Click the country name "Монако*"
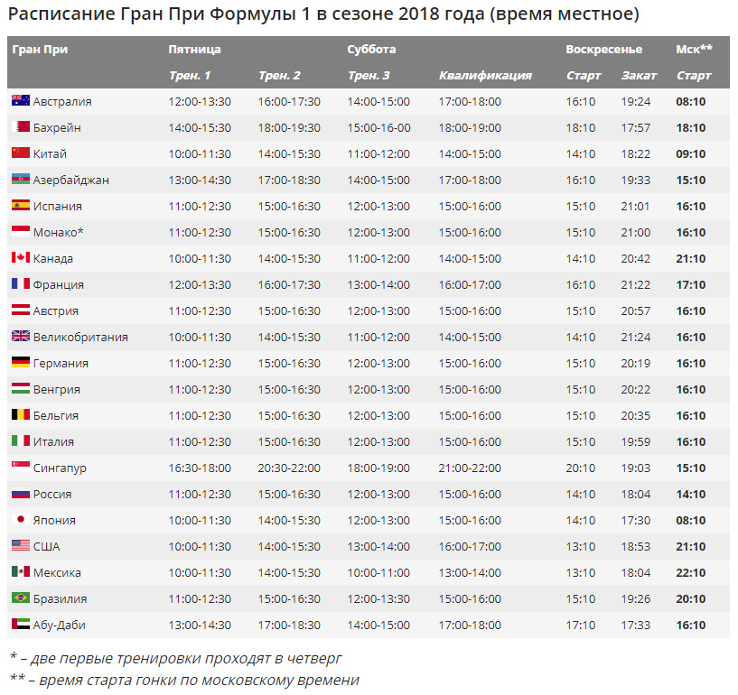Screen dimensions: 738x695 tap(59, 232)
